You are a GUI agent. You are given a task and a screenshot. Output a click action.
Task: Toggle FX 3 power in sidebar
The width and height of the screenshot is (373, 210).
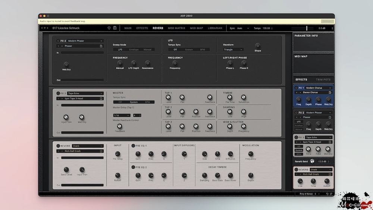coord(296,137)
